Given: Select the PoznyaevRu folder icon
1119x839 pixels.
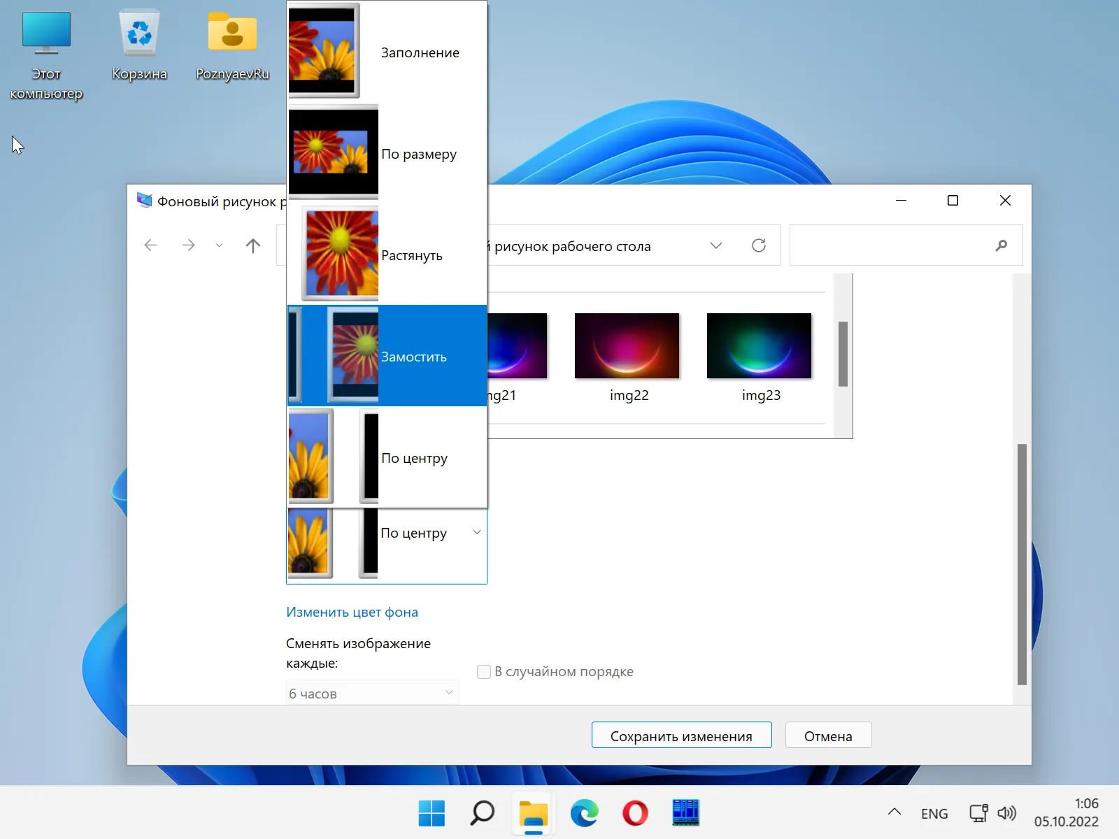Looking at the screenshot, I should (x=232, y=46).
